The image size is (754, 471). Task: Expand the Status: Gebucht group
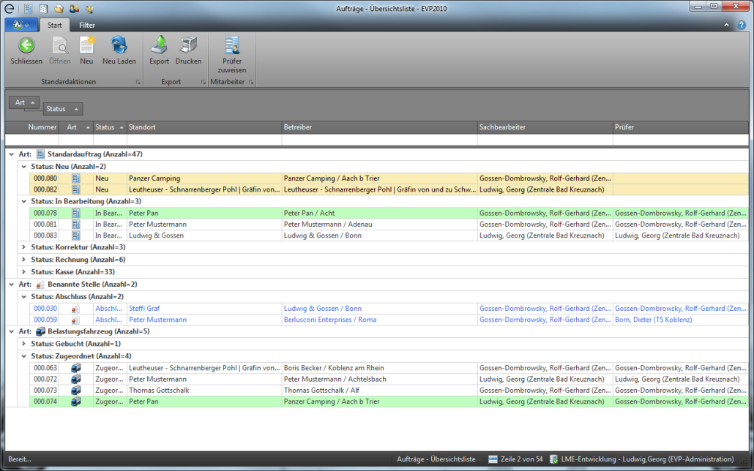click(x=23, y=344)
